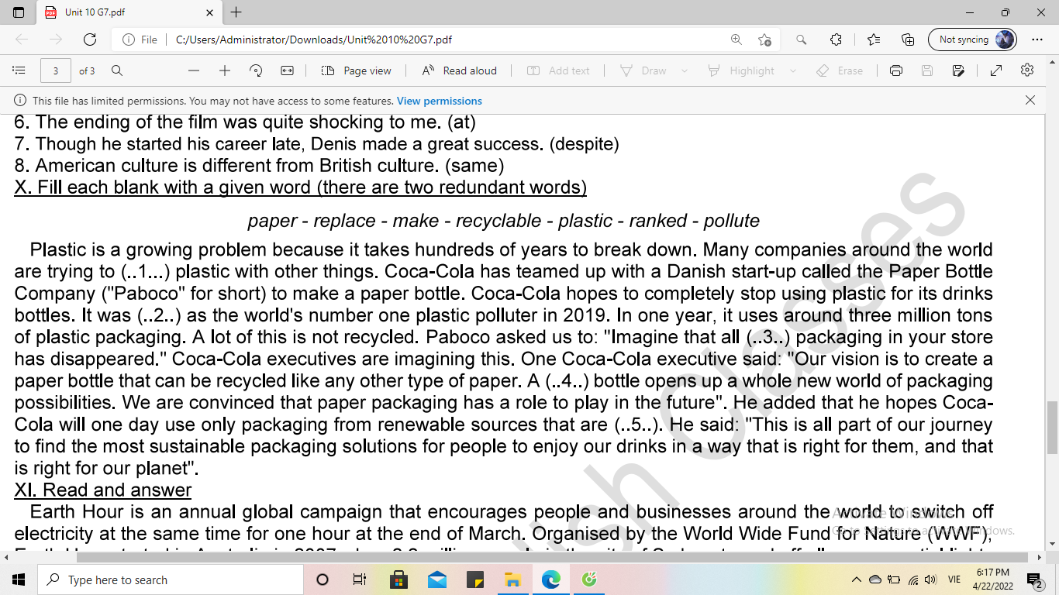Image resolution: width=1059 pixels, height=595 pixels.
Task: Click the Not syncing profile button
Action: pyautogui.click(x=972, y=40)
